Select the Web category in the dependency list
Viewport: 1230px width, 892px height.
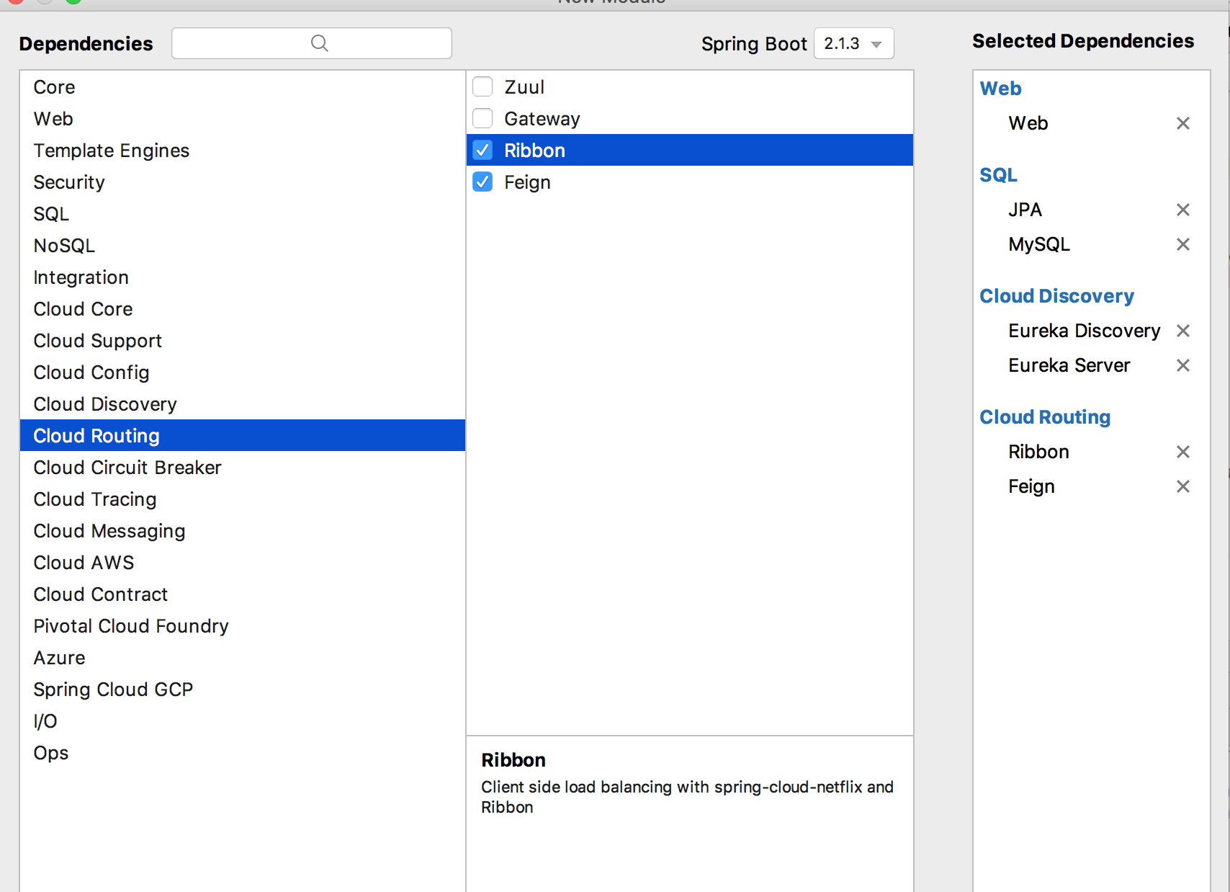(x=243, y=118)
